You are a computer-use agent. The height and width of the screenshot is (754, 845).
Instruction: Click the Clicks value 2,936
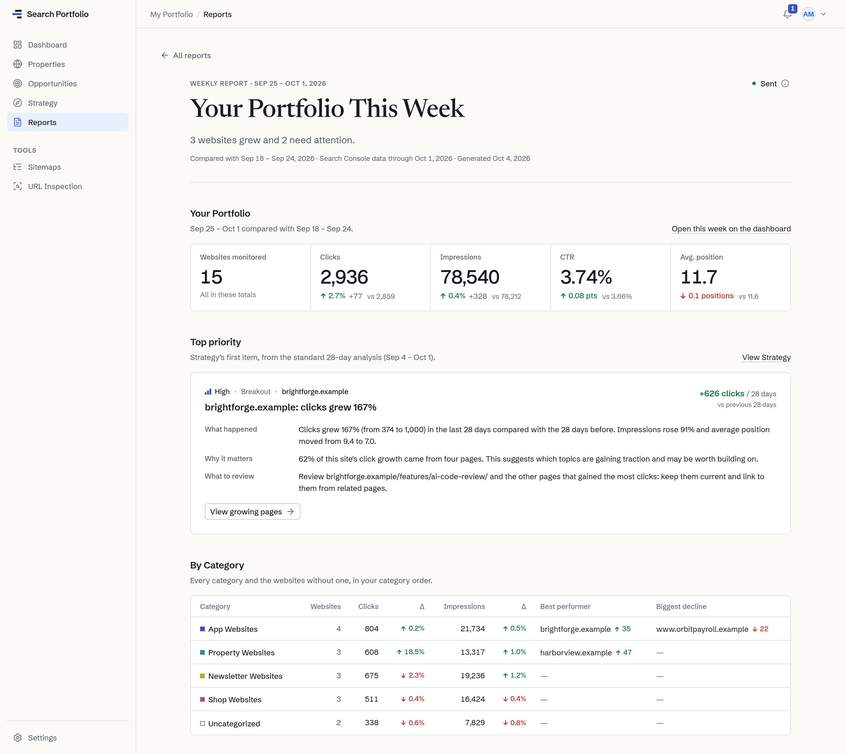344,277
